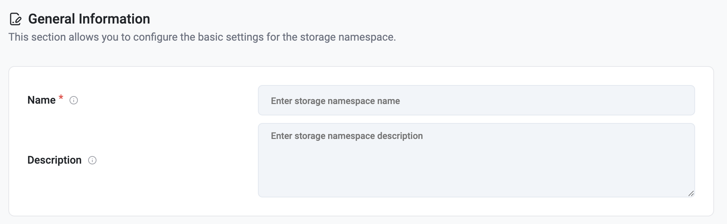Click the 'Enter storage namespace name' placeholder

[x=335, y=101]
